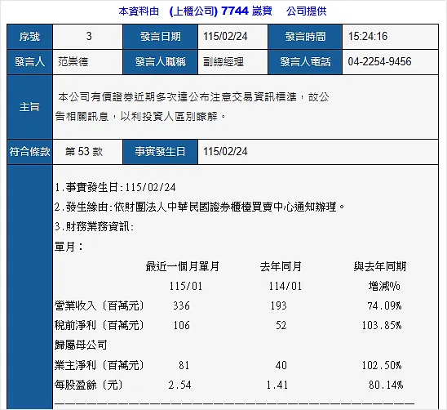This screenshot has height=410, width=447.
Task: Click the row label 營業收入（百萬元）
Action: (100, 305)
